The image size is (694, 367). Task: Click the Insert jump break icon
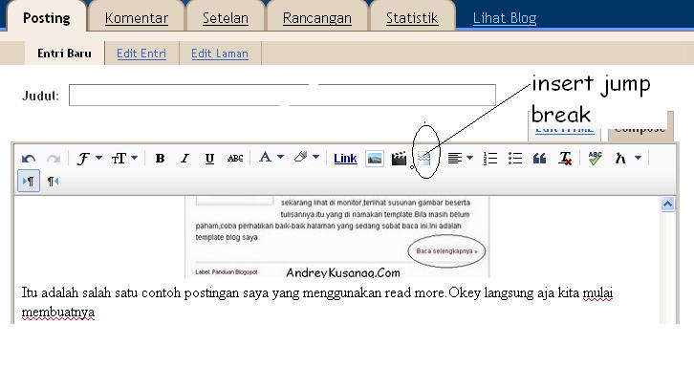coord(424,159)
